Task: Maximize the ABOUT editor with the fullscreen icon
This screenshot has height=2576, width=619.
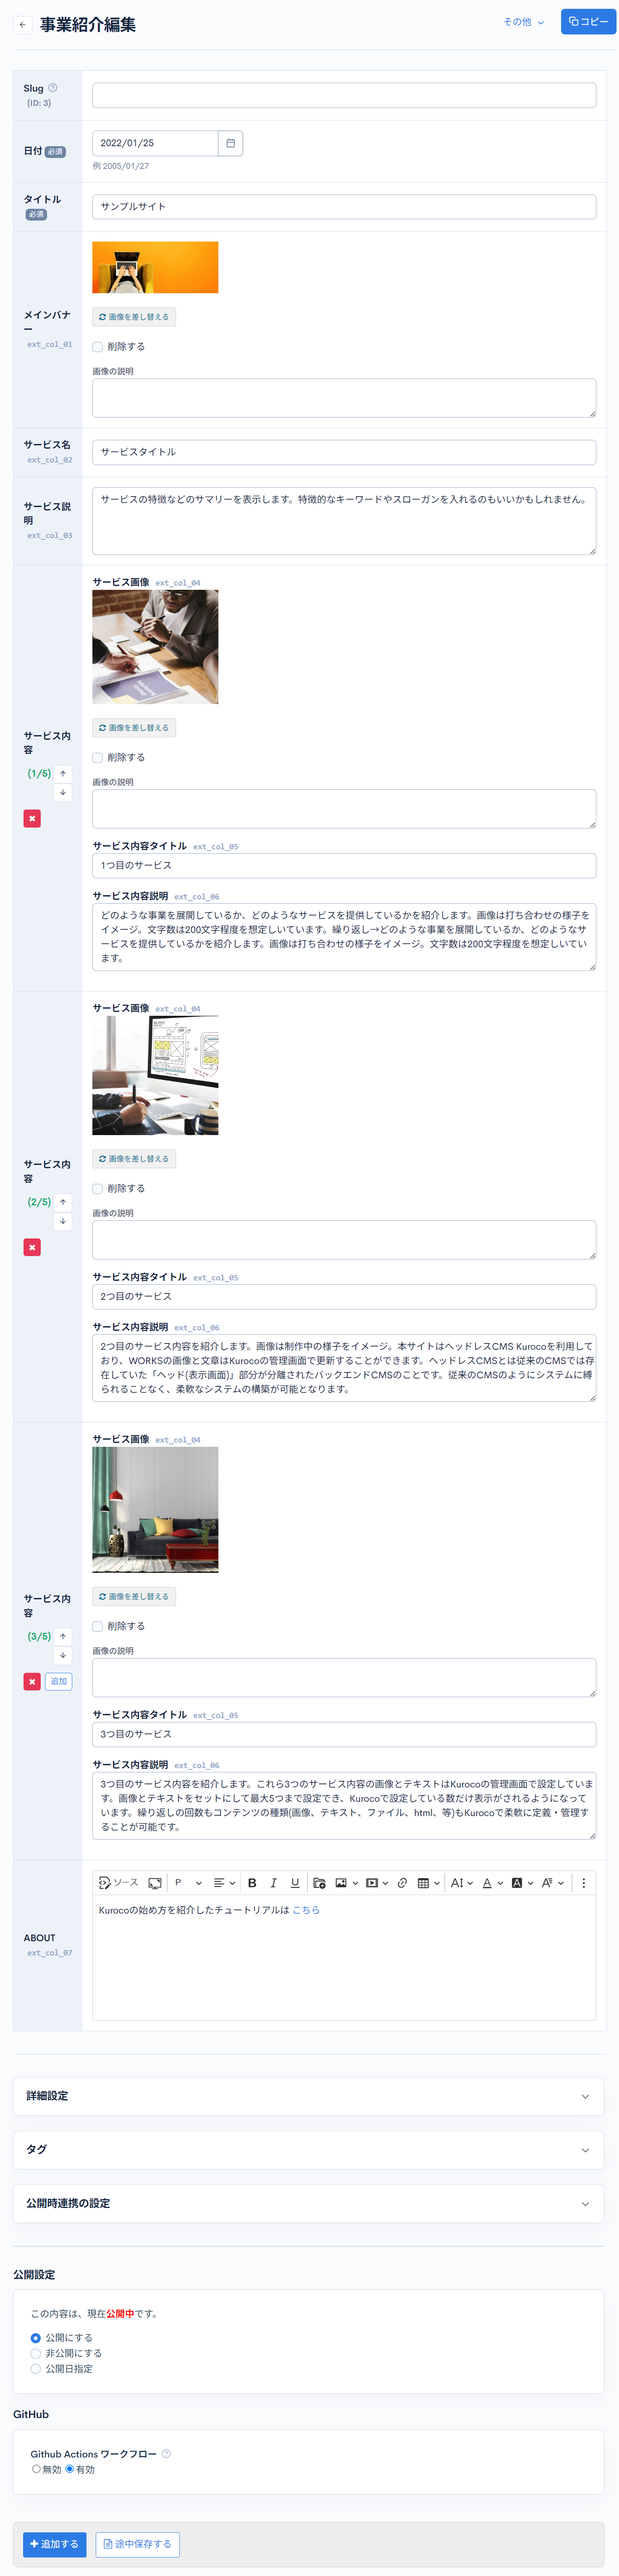Action: coord(155,1883)
